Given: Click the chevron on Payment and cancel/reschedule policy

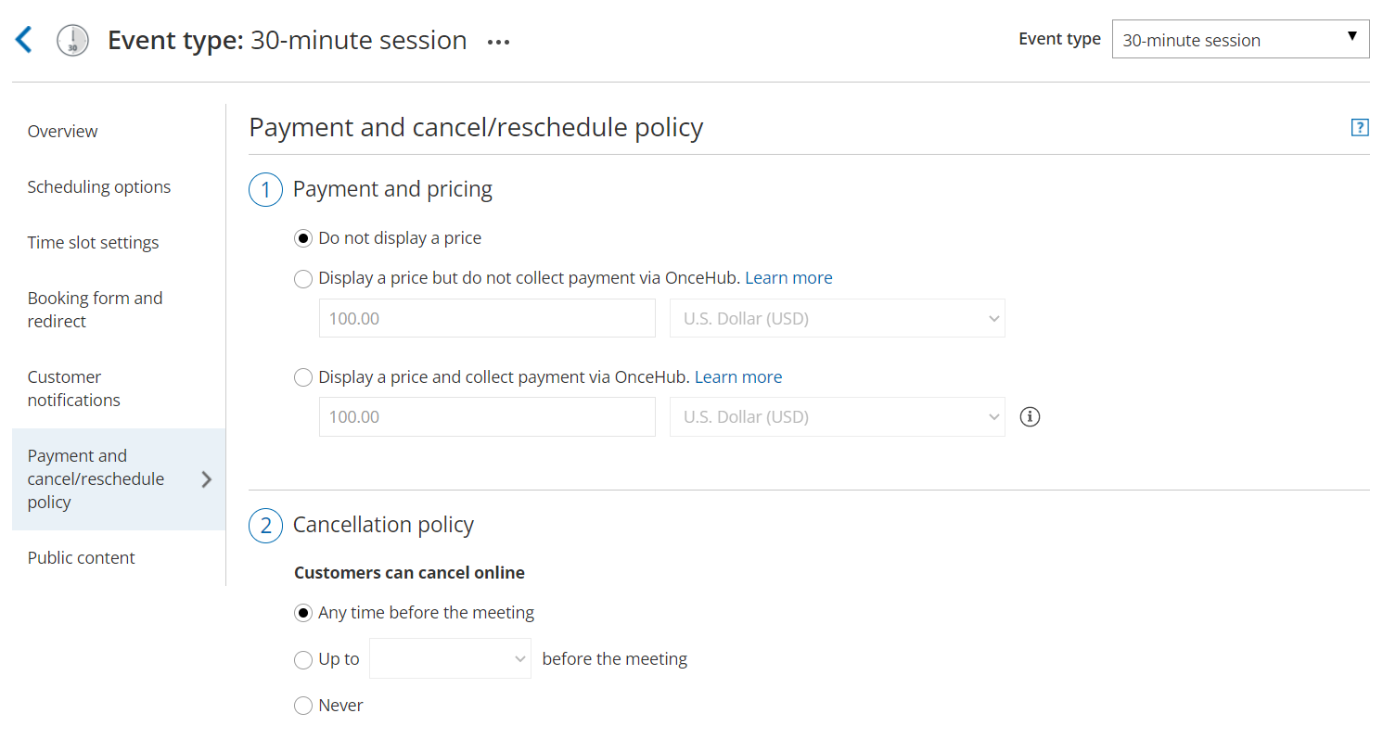Looking at the screenshot, I should (206, 479).
